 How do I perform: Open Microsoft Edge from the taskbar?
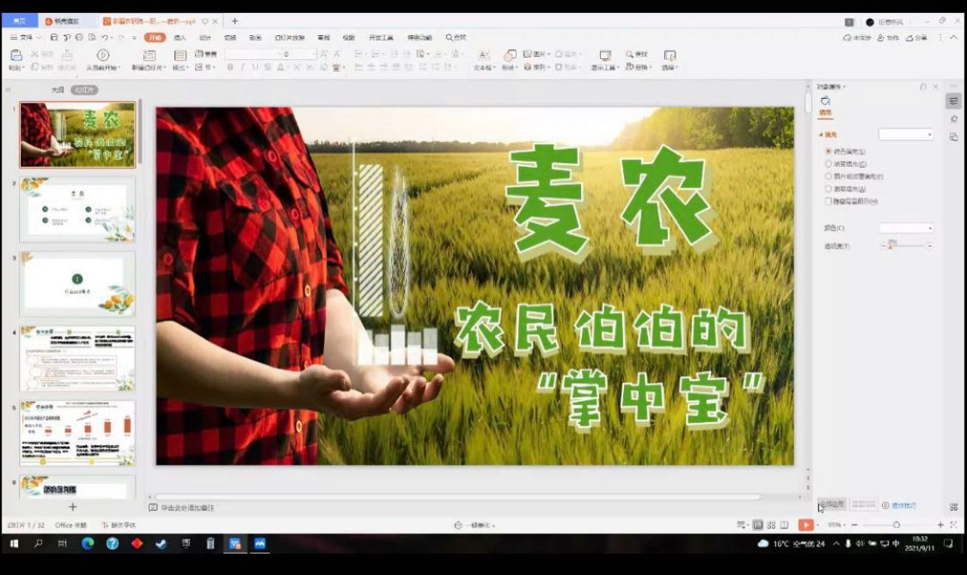(x=88, y=543)
